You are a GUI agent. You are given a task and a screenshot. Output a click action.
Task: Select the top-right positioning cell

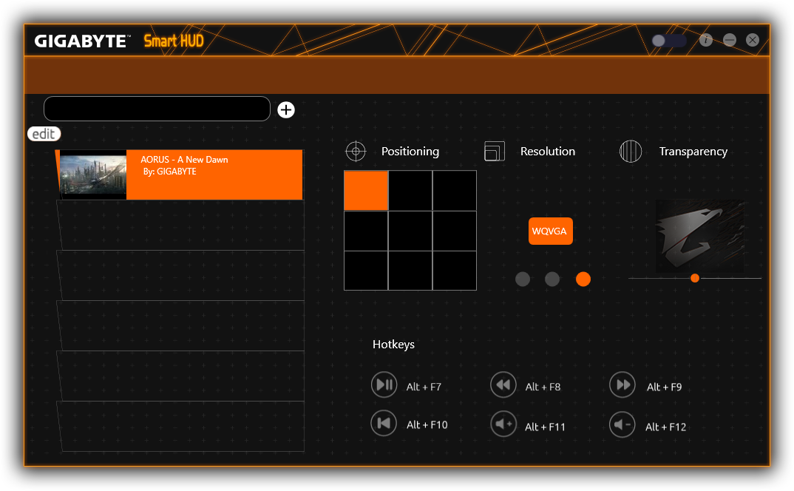click(455, 191)
